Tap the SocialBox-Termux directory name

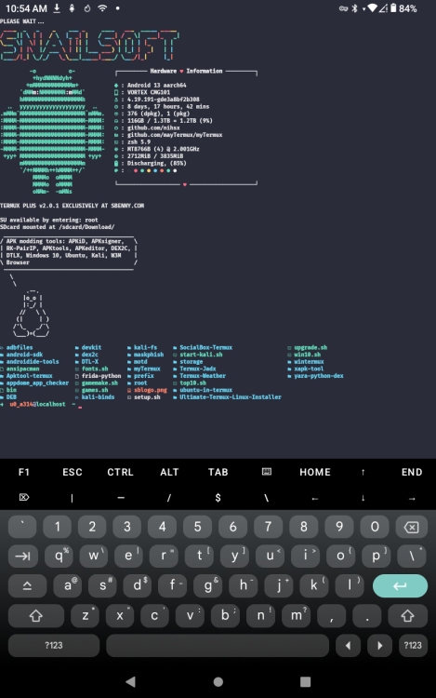[x=206, y=347]
